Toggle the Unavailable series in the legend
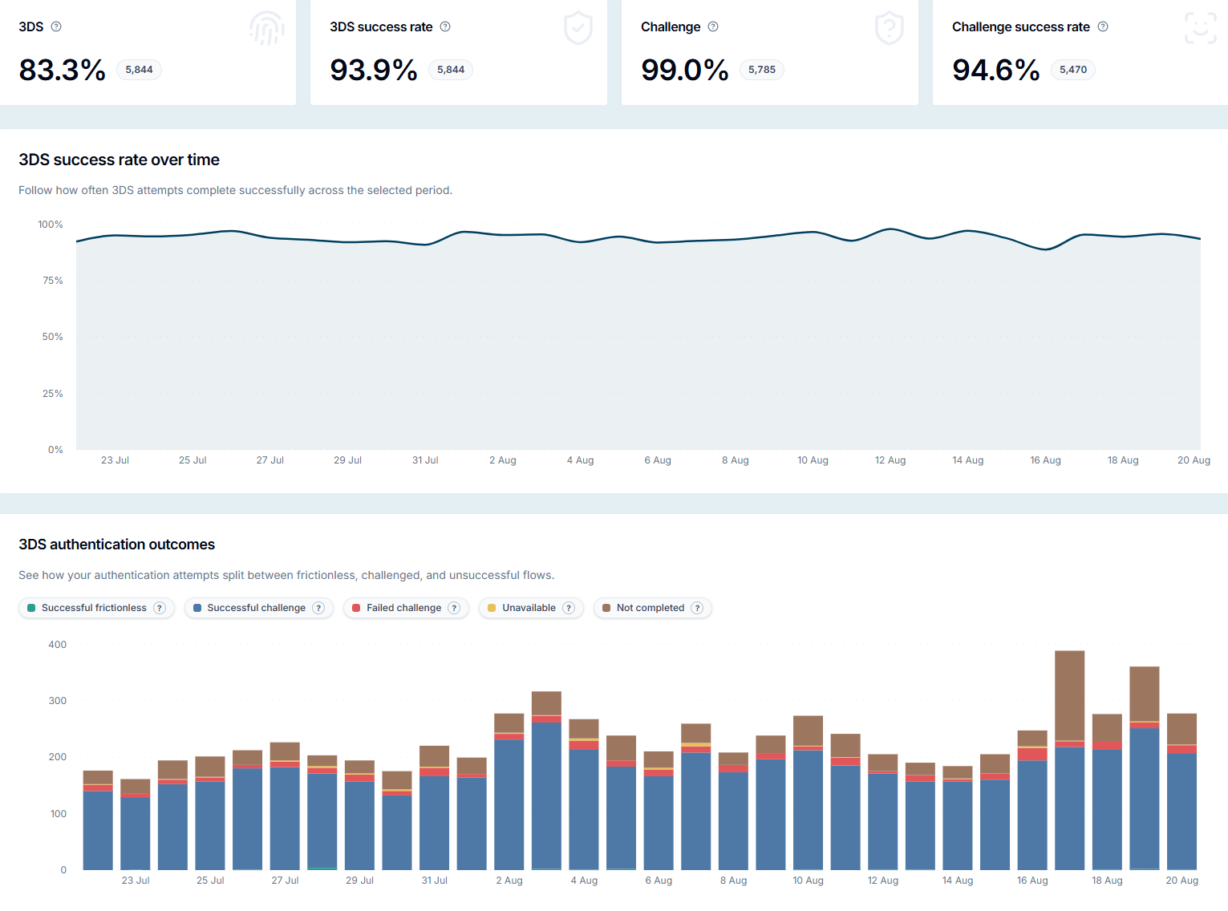The image size is (1228, 911). [531, 608]
